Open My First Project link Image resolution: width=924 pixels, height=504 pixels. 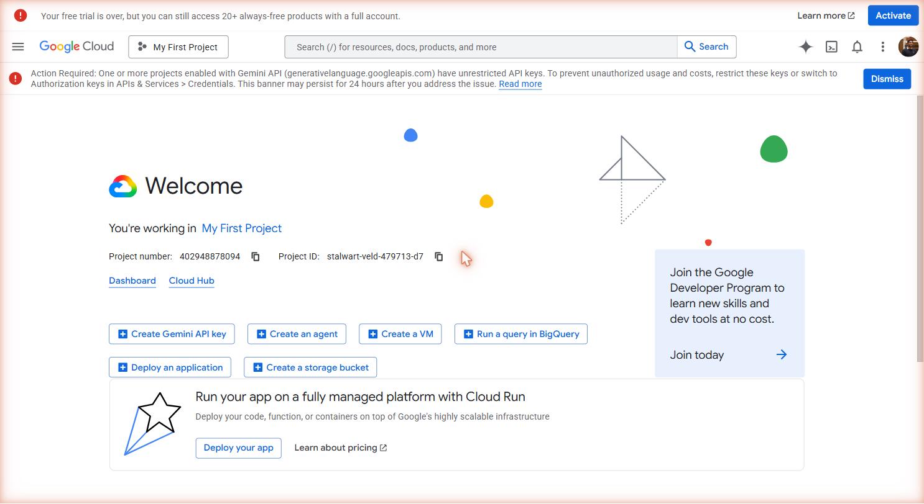coord(242,228)
